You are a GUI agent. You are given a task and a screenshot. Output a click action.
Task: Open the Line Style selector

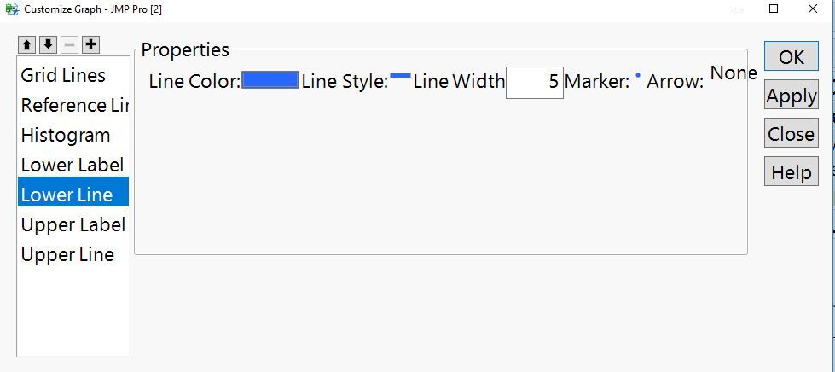(400, 77)
